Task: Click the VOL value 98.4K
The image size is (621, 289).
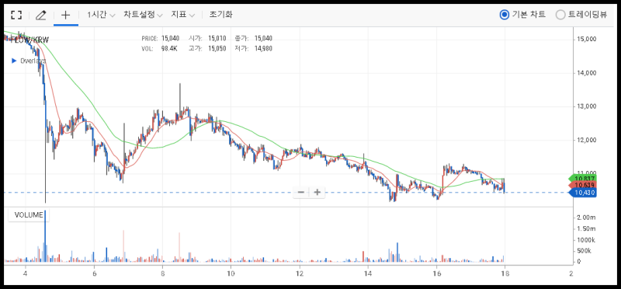Action: coord(169,48)
